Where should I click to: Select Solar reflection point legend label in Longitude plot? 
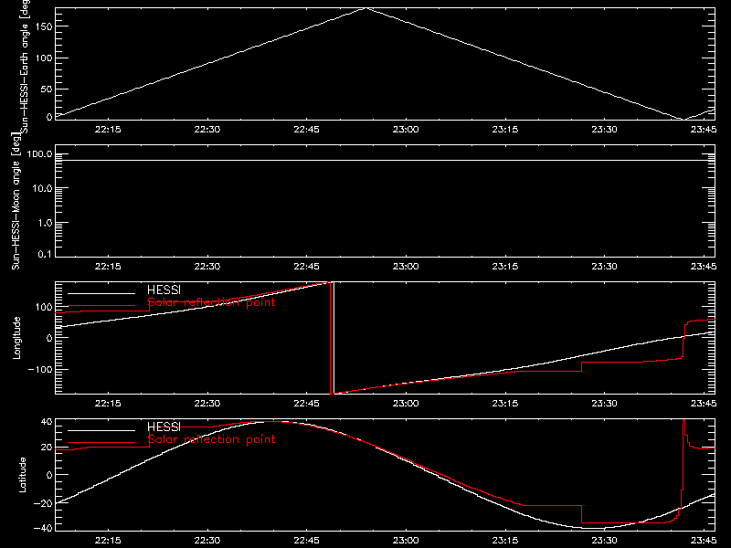pyautogui.click(x=211, y=302)
